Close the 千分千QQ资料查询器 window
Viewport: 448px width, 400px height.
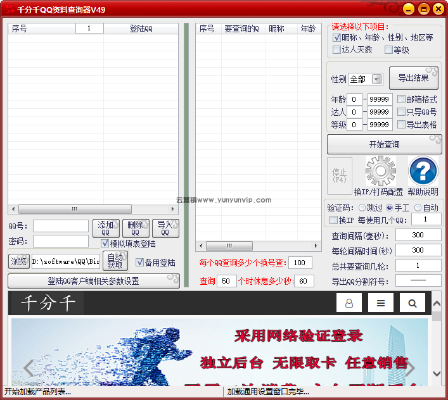coord(438,9)
